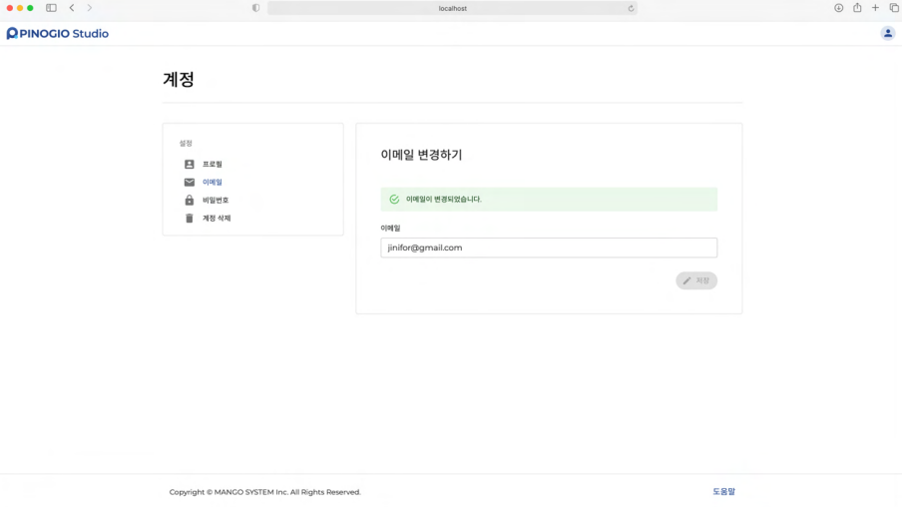Open the 도움말 help link
This screenshot has height=507, width=902.
[x=723, y=492]
